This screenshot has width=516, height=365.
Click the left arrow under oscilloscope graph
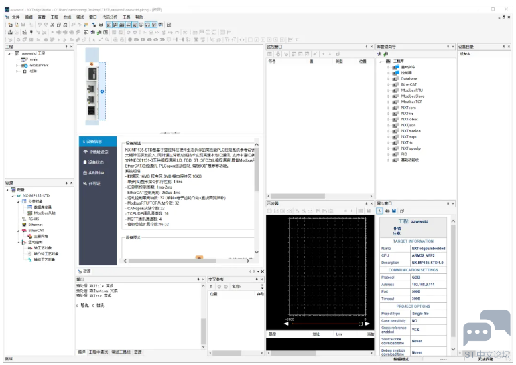(286, 324)
